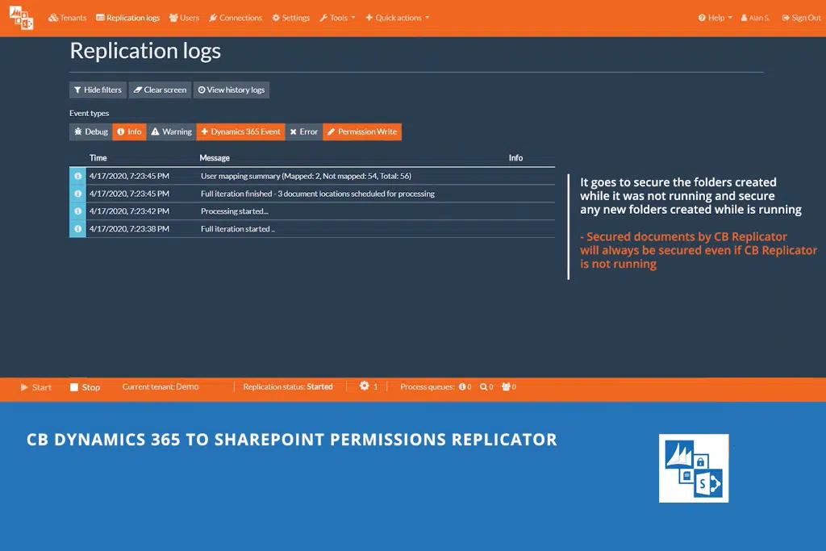826x551 pixels.
Task: Click info icon of User mapping summary row
Action: tap(77, 176)
